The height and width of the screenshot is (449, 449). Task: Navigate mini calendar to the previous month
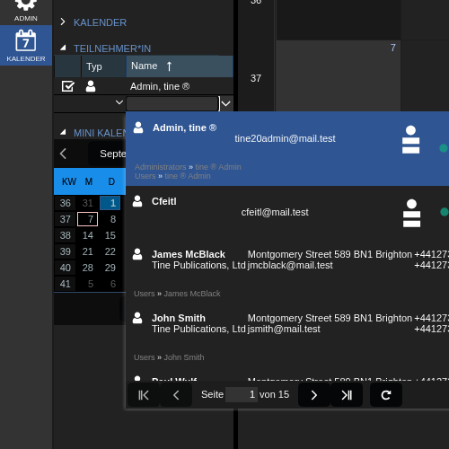coord(63,154)
